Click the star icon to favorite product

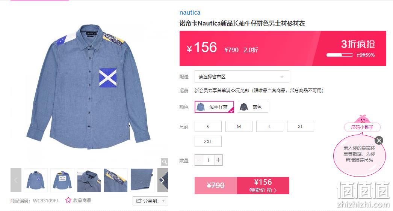coord(68,200)
